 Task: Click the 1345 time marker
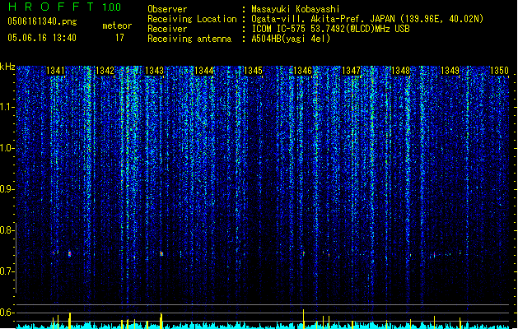[253, 70]
